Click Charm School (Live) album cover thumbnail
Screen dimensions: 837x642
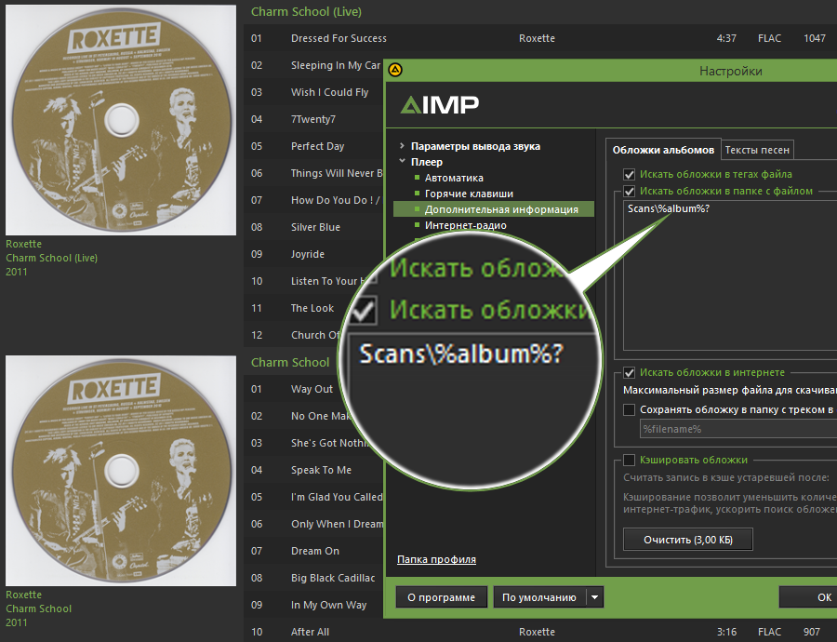(121, 120)
